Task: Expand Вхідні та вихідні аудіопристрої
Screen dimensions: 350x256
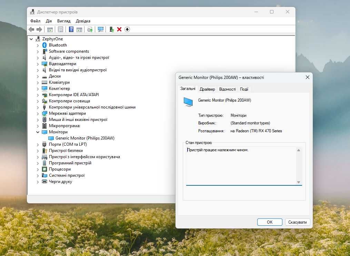Action: point(38,70)
